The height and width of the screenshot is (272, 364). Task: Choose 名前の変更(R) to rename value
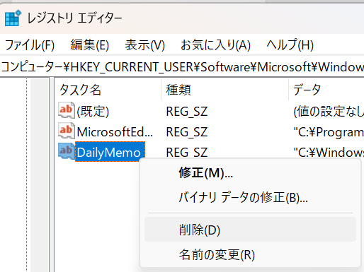click(x=250, y=254)
